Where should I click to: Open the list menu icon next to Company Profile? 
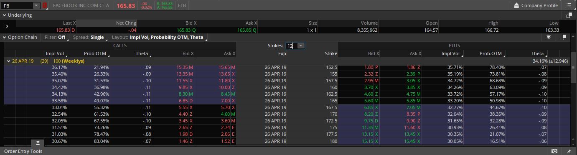click(x=569, y=5)
